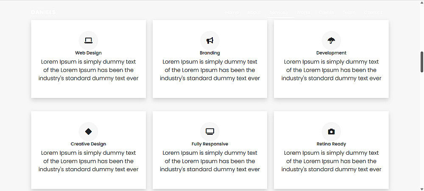Click the megaphone icon for Branding
Image resolution: width=424 pixels, height=191 pixels.
point(210,41)
